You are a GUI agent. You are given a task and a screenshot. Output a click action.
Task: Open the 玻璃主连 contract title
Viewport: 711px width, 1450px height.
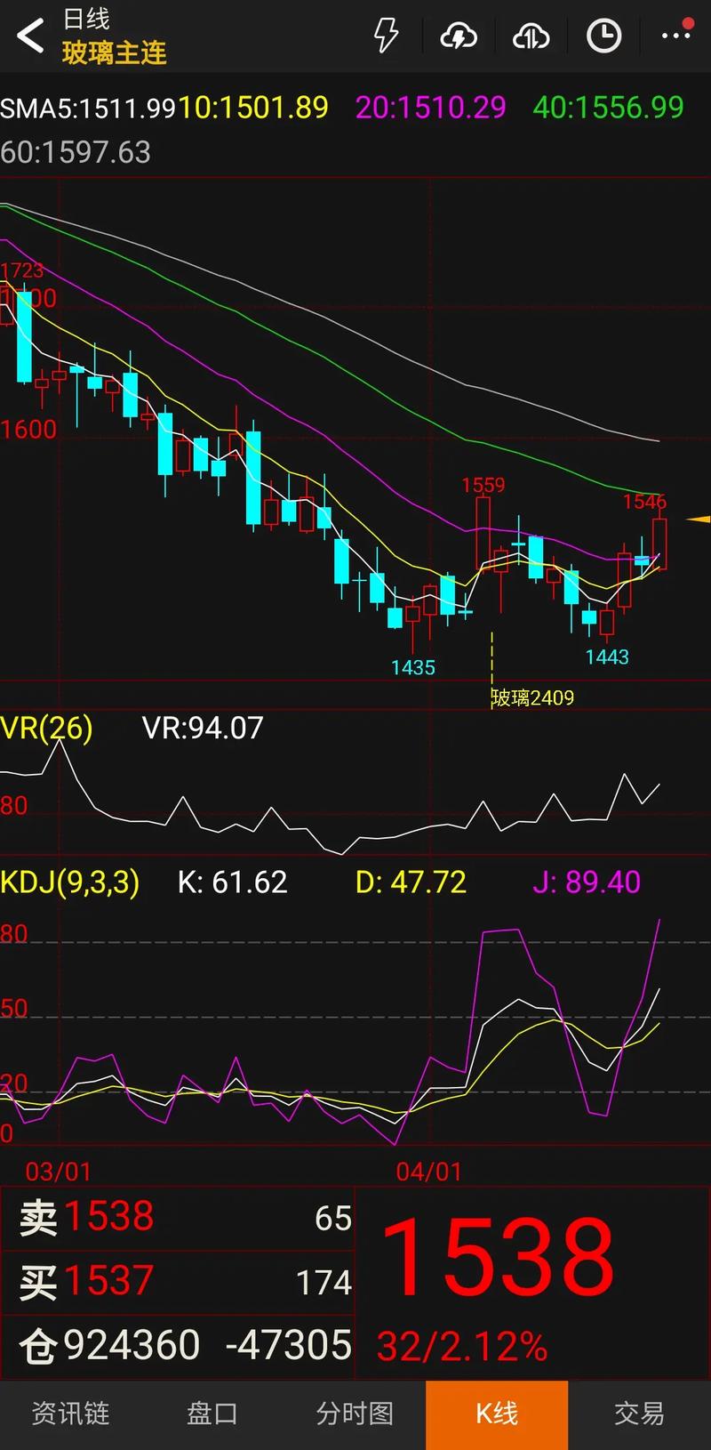pos(114,53)
